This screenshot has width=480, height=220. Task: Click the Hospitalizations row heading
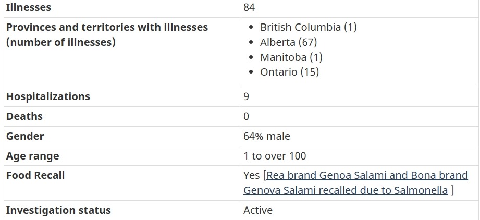(48, 96)
